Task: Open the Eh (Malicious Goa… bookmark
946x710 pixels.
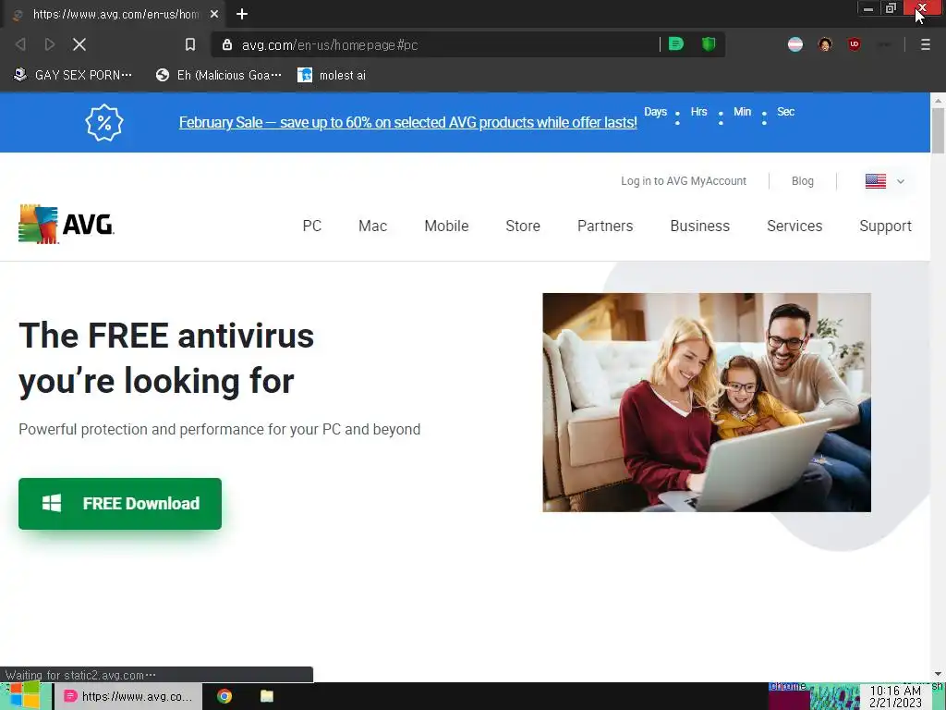Action: point(218,75)
